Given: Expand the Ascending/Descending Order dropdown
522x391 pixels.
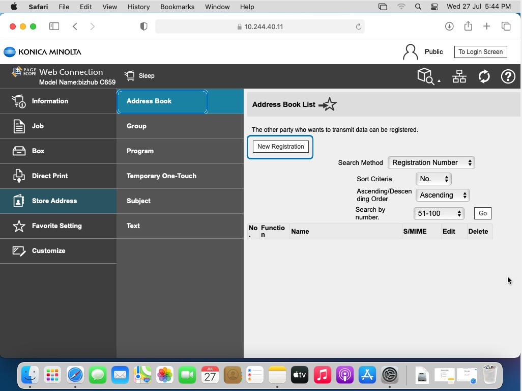Looking at the screenshot, I should [442, 195].
